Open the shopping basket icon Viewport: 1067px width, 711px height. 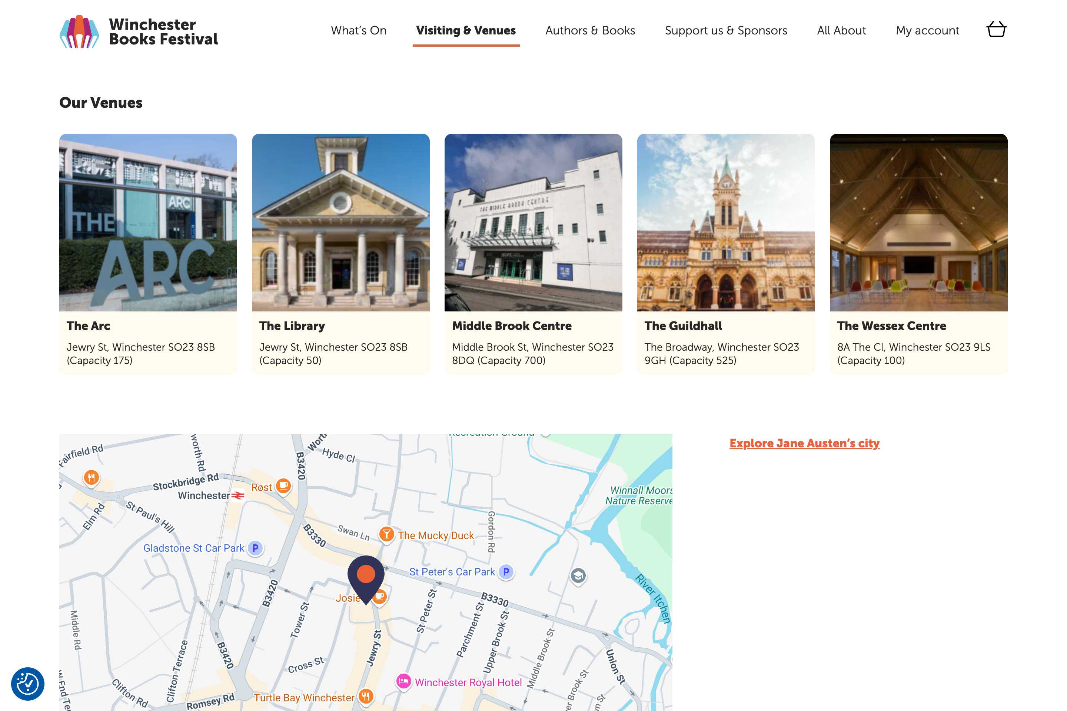point(996,30)
